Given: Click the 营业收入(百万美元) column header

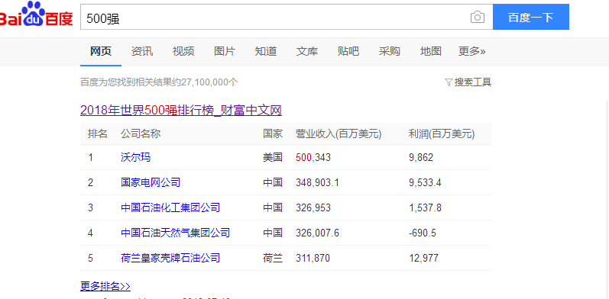Looking at the screenshot, I should pyautogui.click(x=339, y=134).
